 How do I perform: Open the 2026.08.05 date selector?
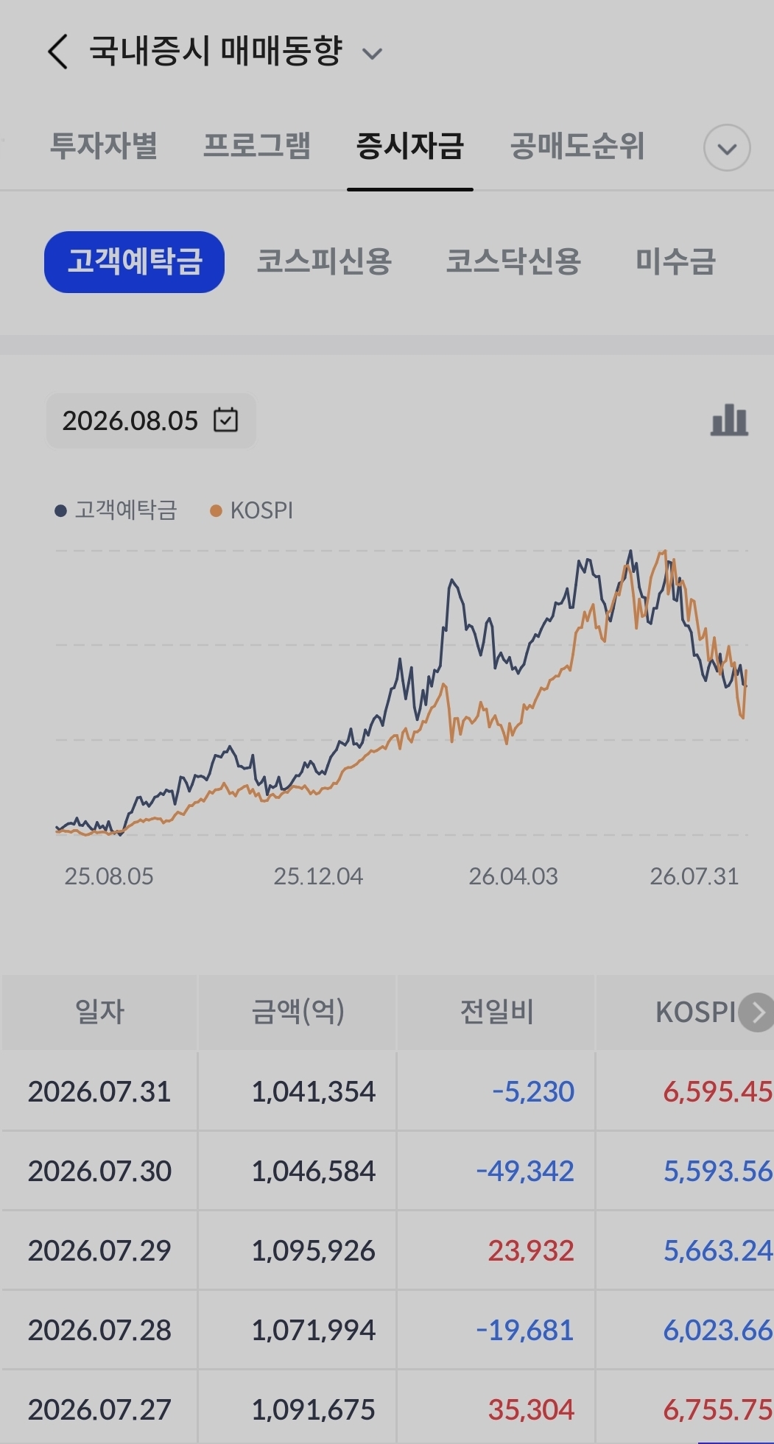point(151,420)
